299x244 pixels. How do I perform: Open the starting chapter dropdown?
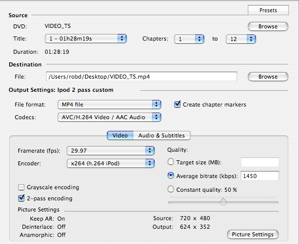(x=189, y=39)
